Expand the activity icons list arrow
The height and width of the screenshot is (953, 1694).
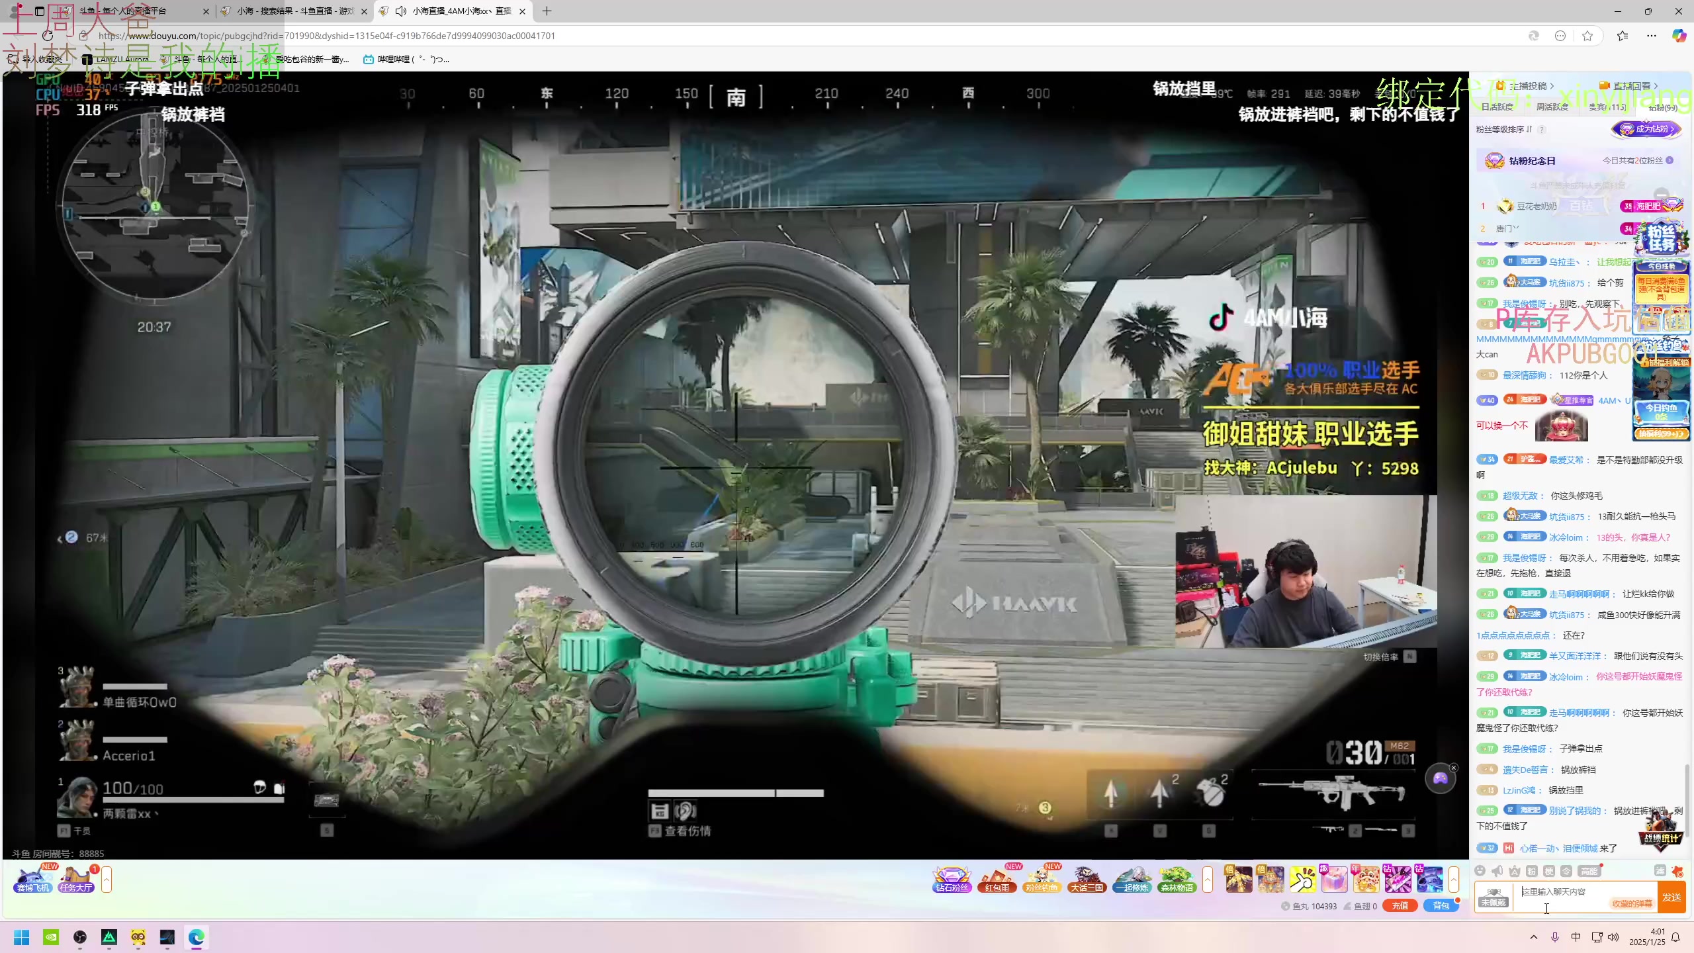click(x=1208, y=880)
